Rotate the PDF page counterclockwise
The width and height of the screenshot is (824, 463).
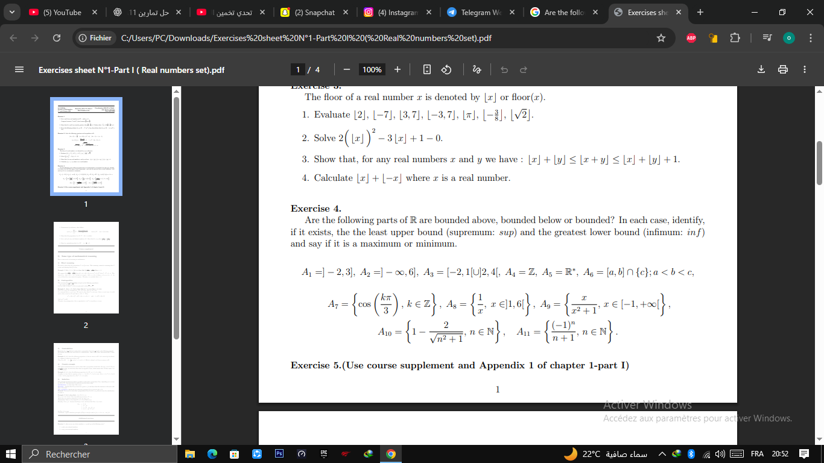pos(446,69)
